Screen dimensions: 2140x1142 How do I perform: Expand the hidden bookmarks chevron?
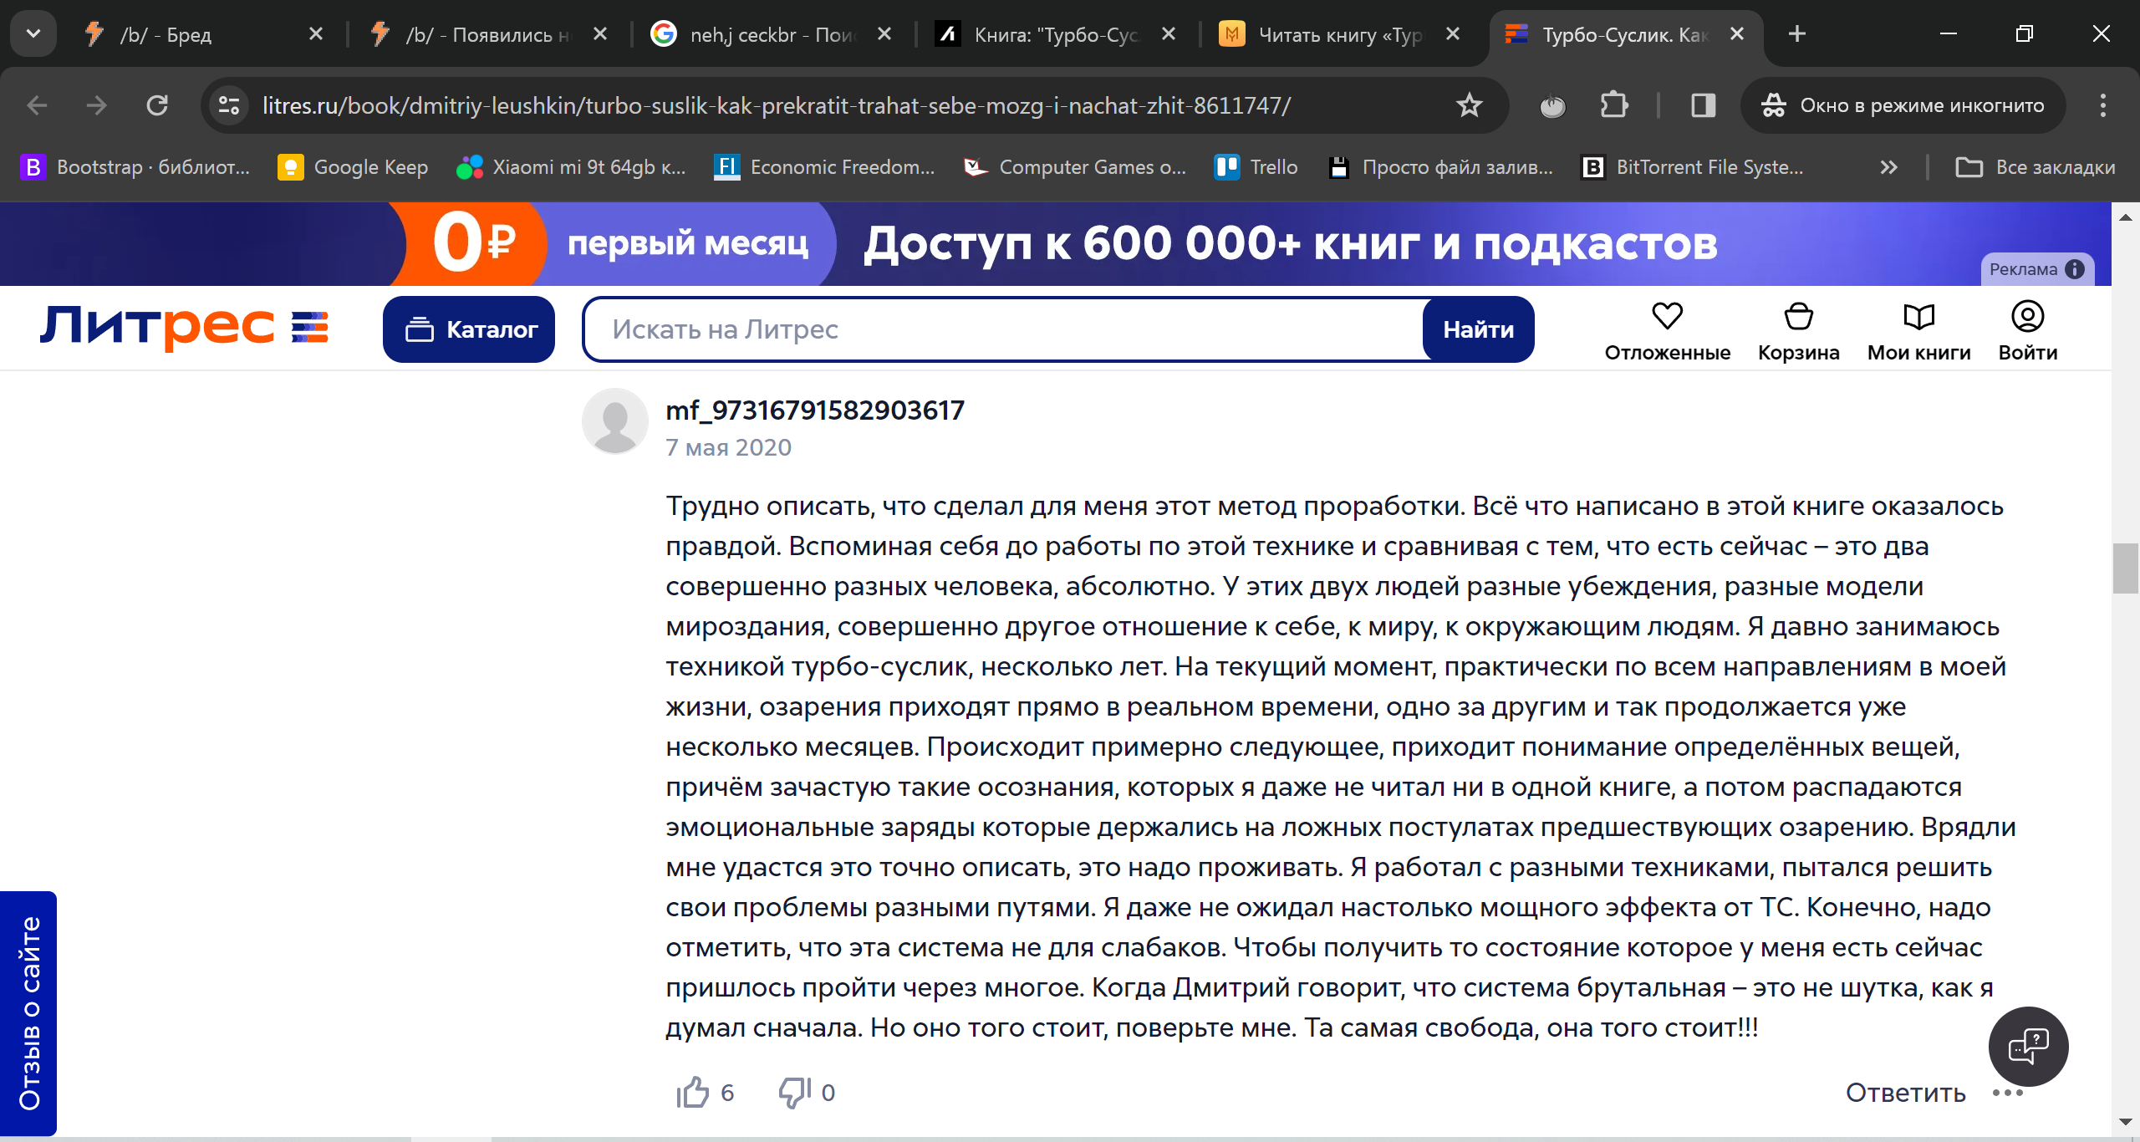(x=1888, y=167)
